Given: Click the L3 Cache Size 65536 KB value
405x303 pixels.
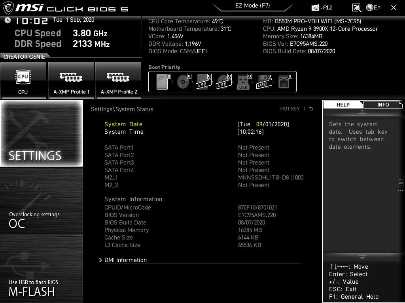Looking at the screenshot, I should [250, 245].
